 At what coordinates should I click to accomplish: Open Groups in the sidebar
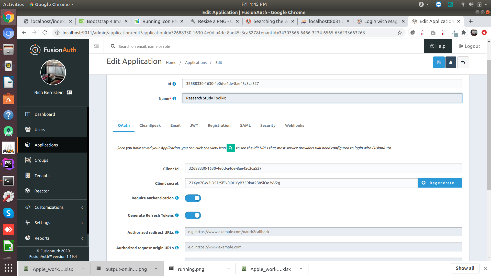52,160
